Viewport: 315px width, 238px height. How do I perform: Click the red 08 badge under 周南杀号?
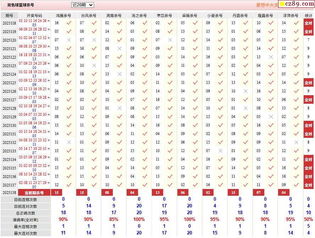click(107, 193)
